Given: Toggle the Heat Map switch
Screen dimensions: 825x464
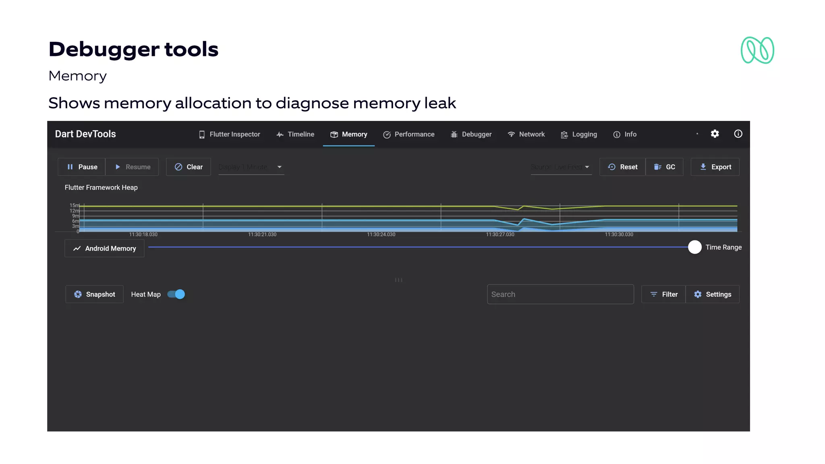Looking at the screenshot, I should [176, 294].
